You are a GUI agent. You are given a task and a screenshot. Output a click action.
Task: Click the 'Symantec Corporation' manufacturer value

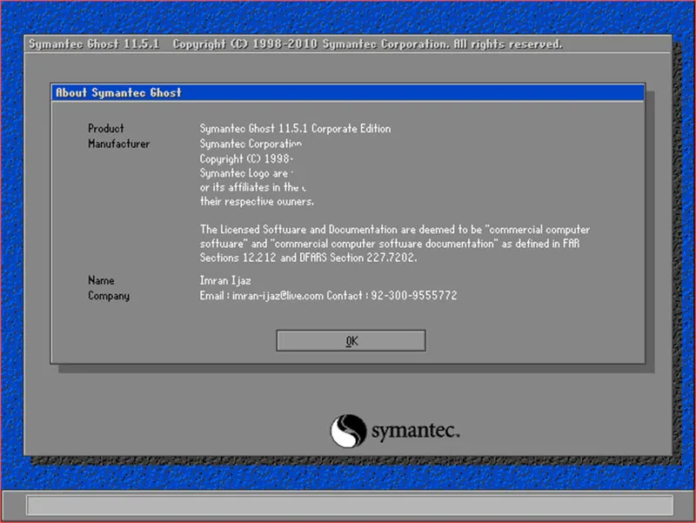coord(251,144)
